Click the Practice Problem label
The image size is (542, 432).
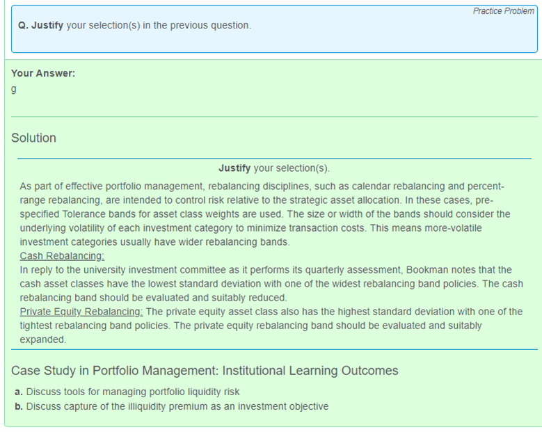(503, 11)
